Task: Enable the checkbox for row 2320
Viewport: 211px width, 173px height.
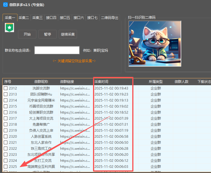Action: (5, 137)
